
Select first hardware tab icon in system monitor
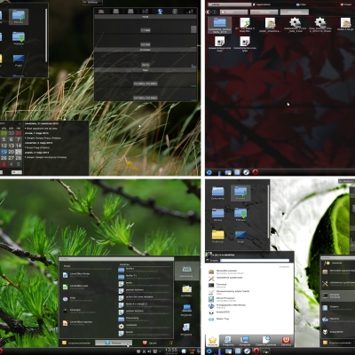pyautogui.click(x=101, y=12)
